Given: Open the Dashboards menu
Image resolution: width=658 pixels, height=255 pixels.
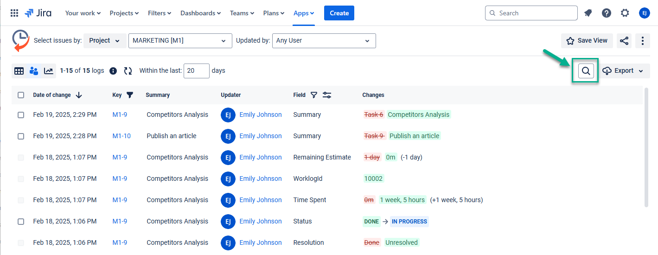Looking at the screenshot, I should (x=200, y=13).
